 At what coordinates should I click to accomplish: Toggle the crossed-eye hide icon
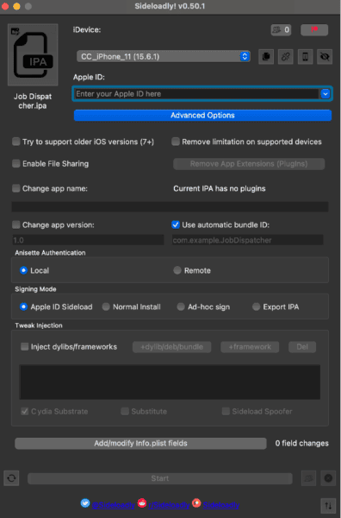[x=325, y=57]
